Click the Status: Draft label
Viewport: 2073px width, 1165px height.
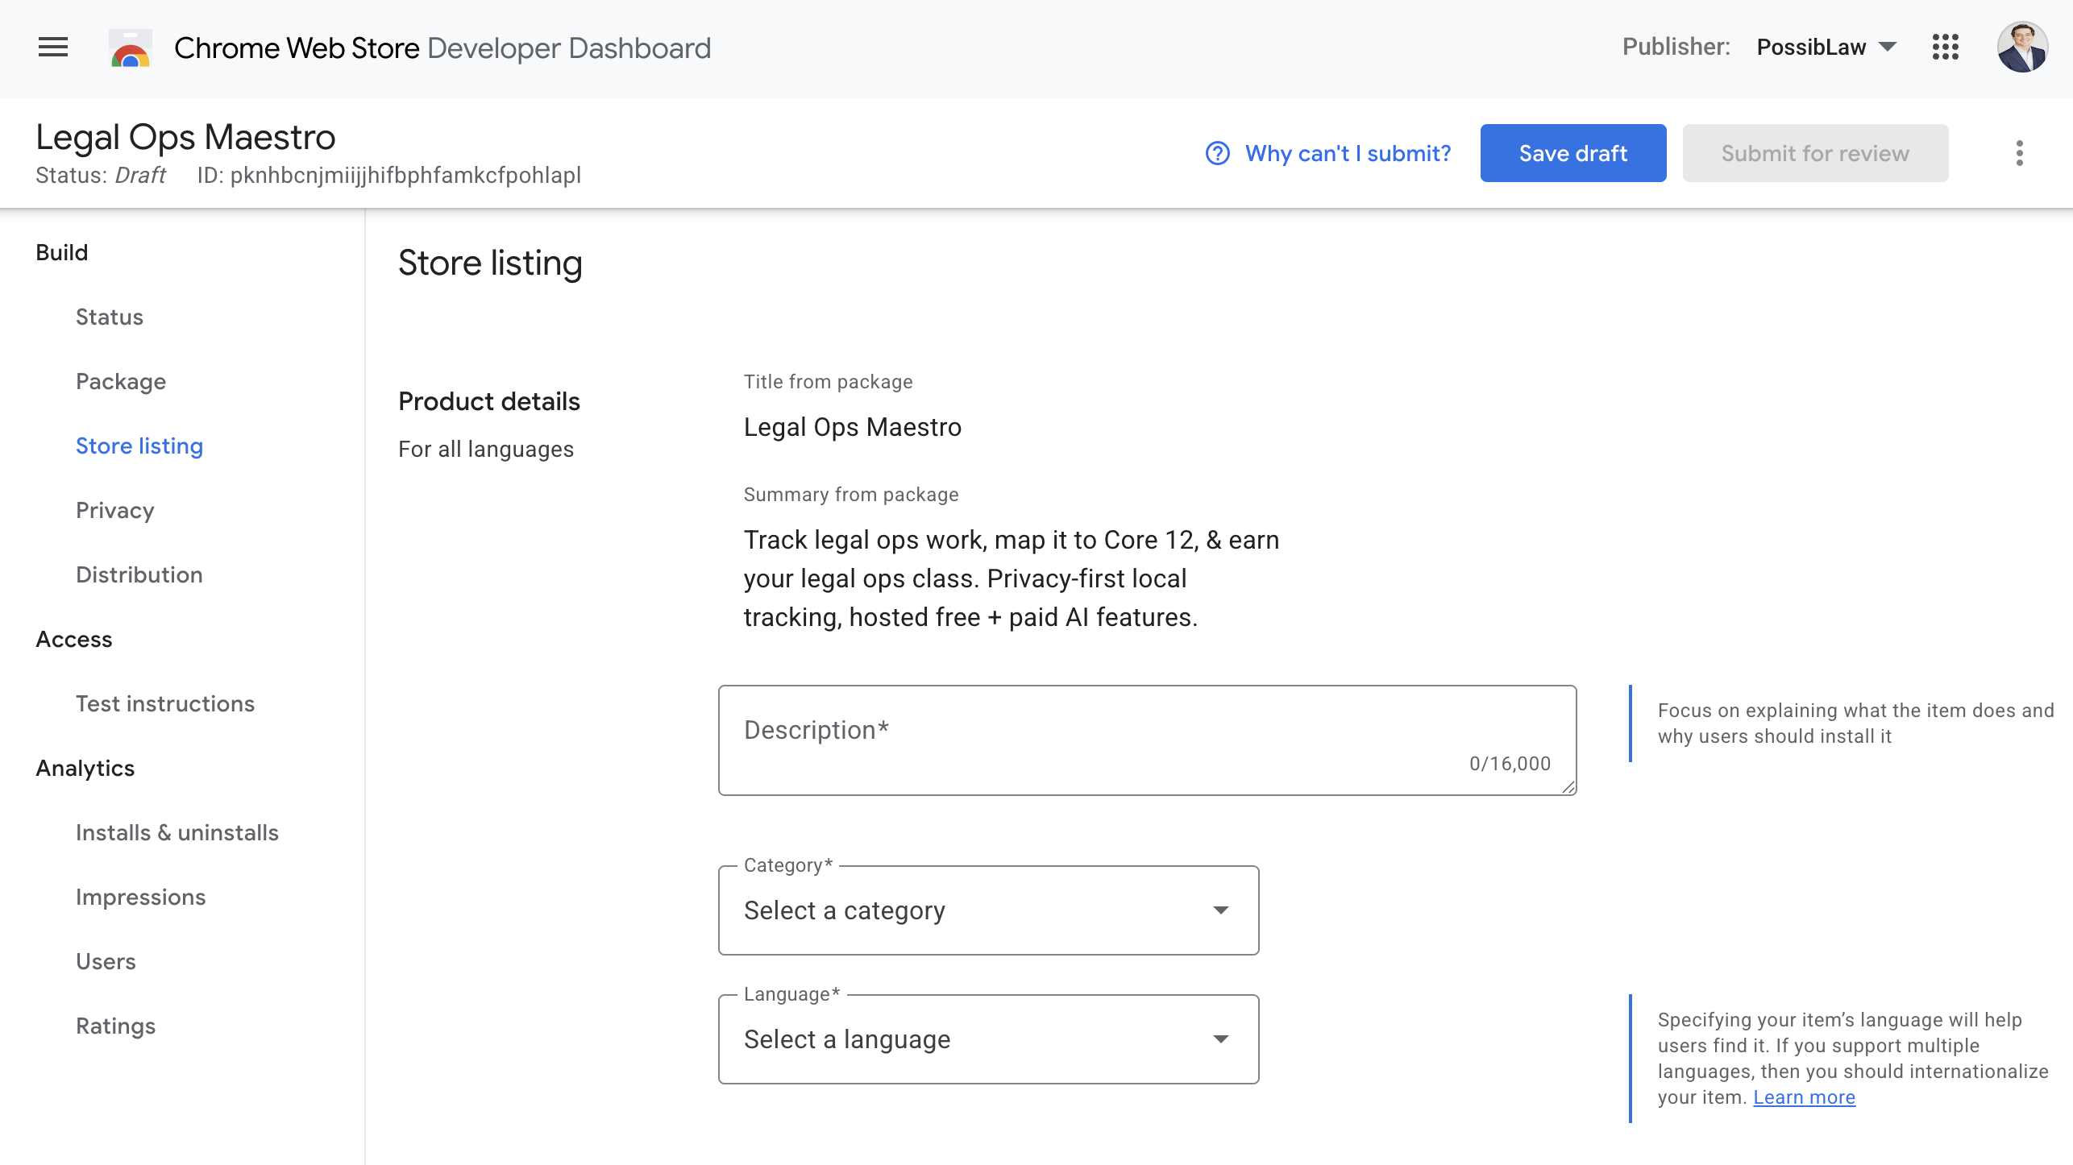(x=101, y=175)
